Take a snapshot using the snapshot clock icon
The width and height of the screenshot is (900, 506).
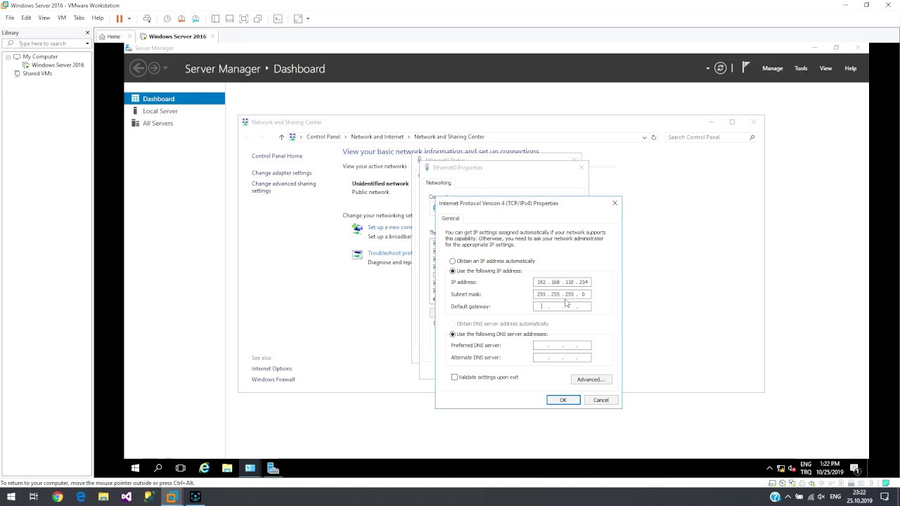tap(167, 18)
